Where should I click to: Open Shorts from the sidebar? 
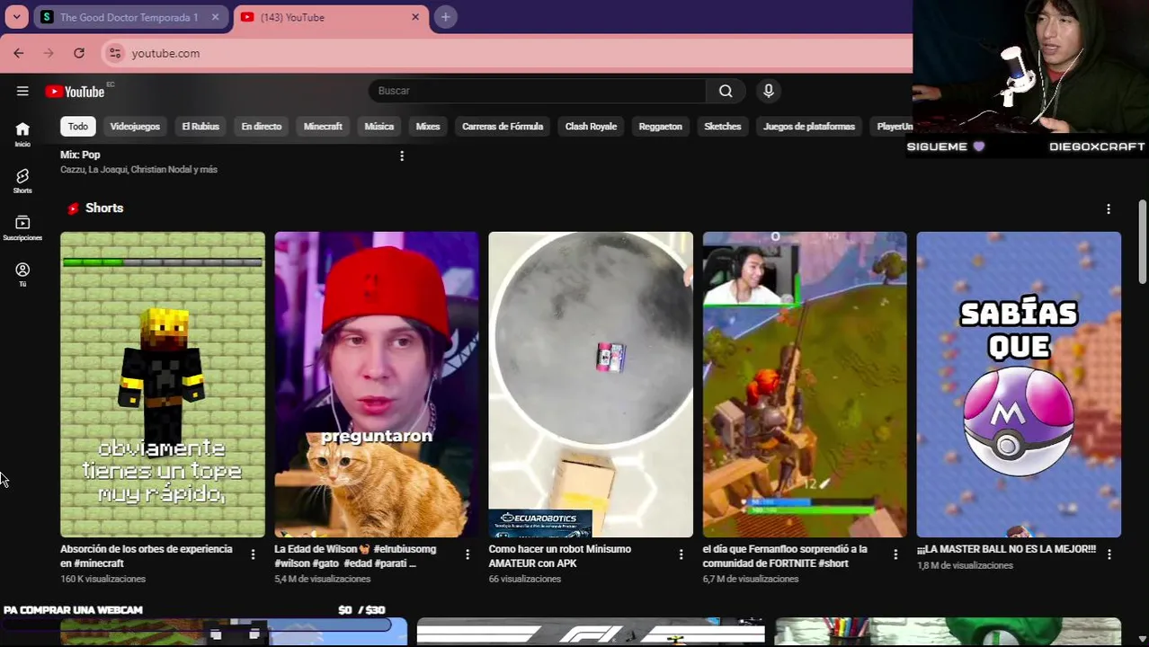pos(22,181)
